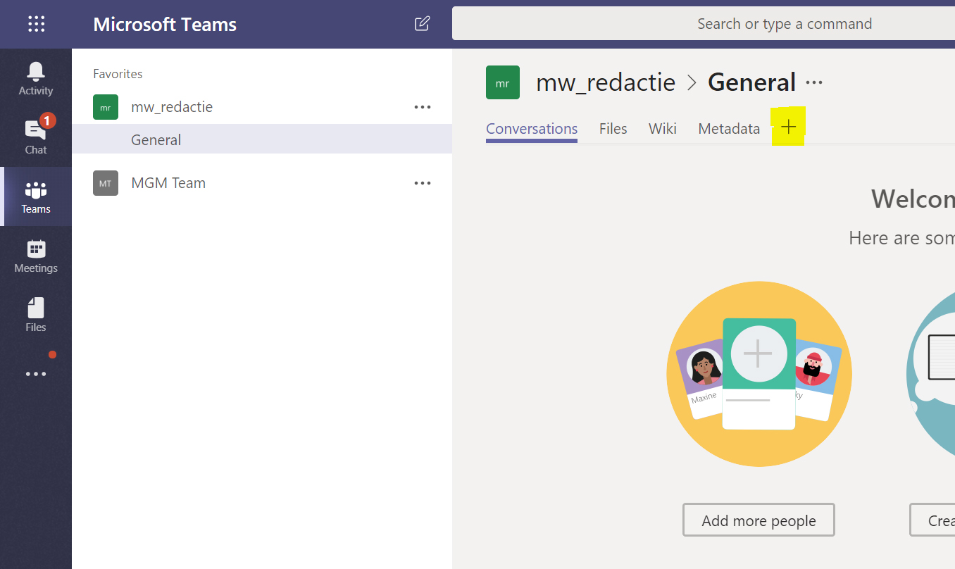Open General channel more options ellipsis
The height and width of the screenshot is (569, 955).
coord(814,83)
